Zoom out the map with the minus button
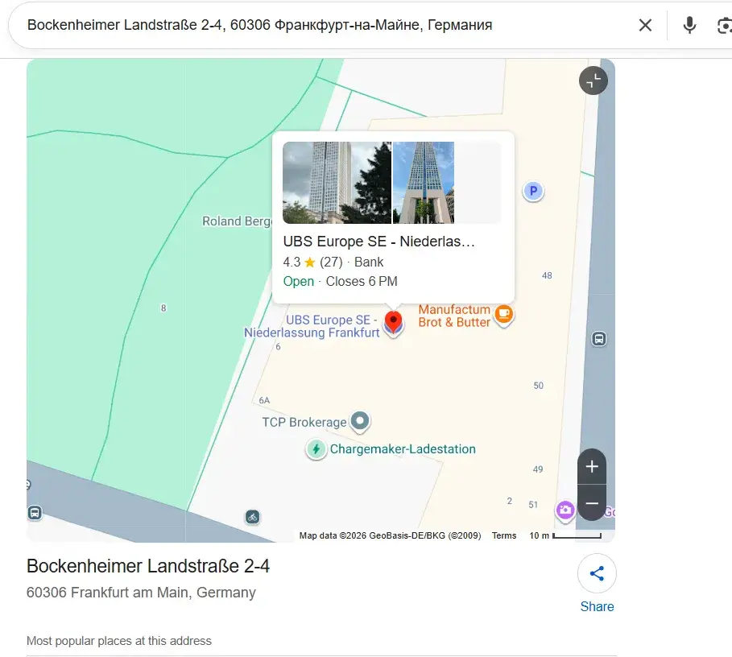 tap(592, 503)
